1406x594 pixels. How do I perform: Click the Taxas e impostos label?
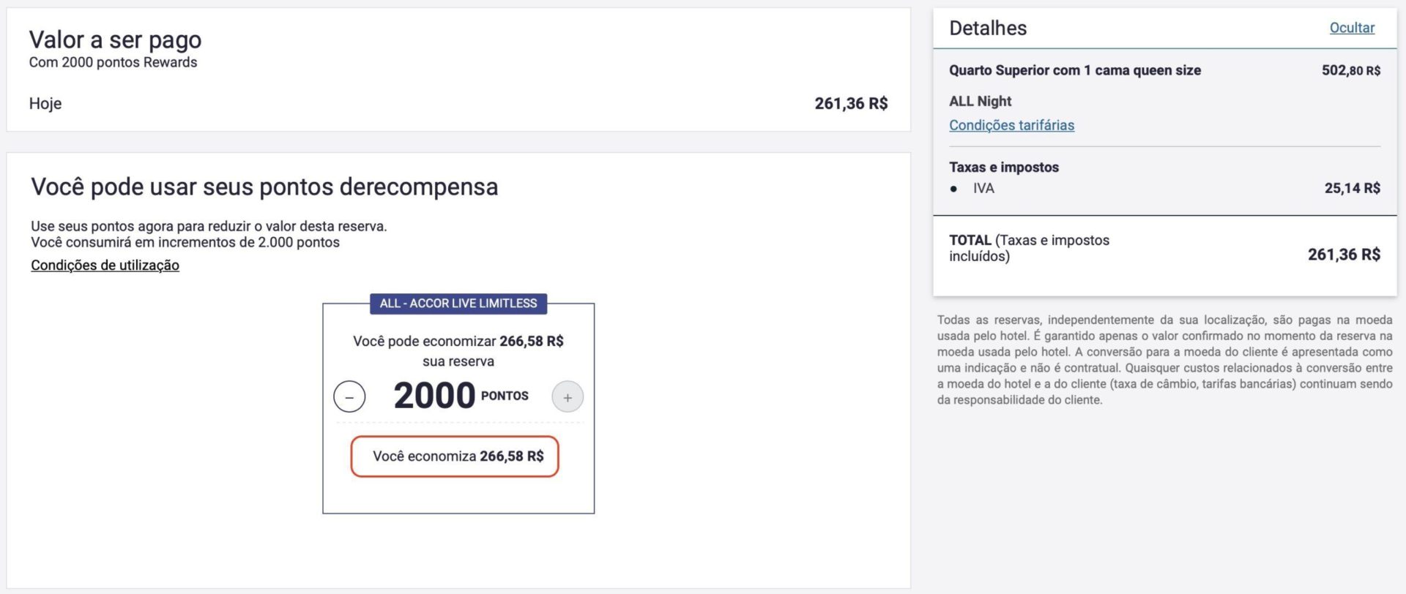pyautogui.click(x=1003, y=168)
